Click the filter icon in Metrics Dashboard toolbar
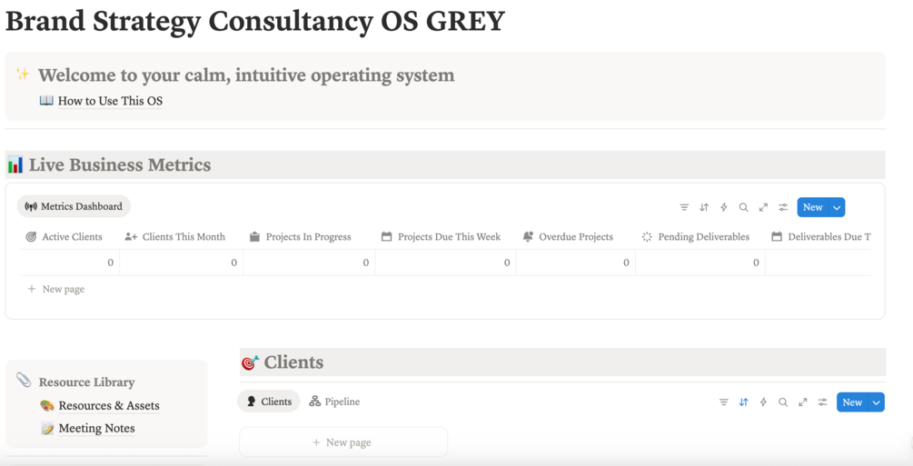The width and height of the screenshot is (913, 466). [684, 207]
